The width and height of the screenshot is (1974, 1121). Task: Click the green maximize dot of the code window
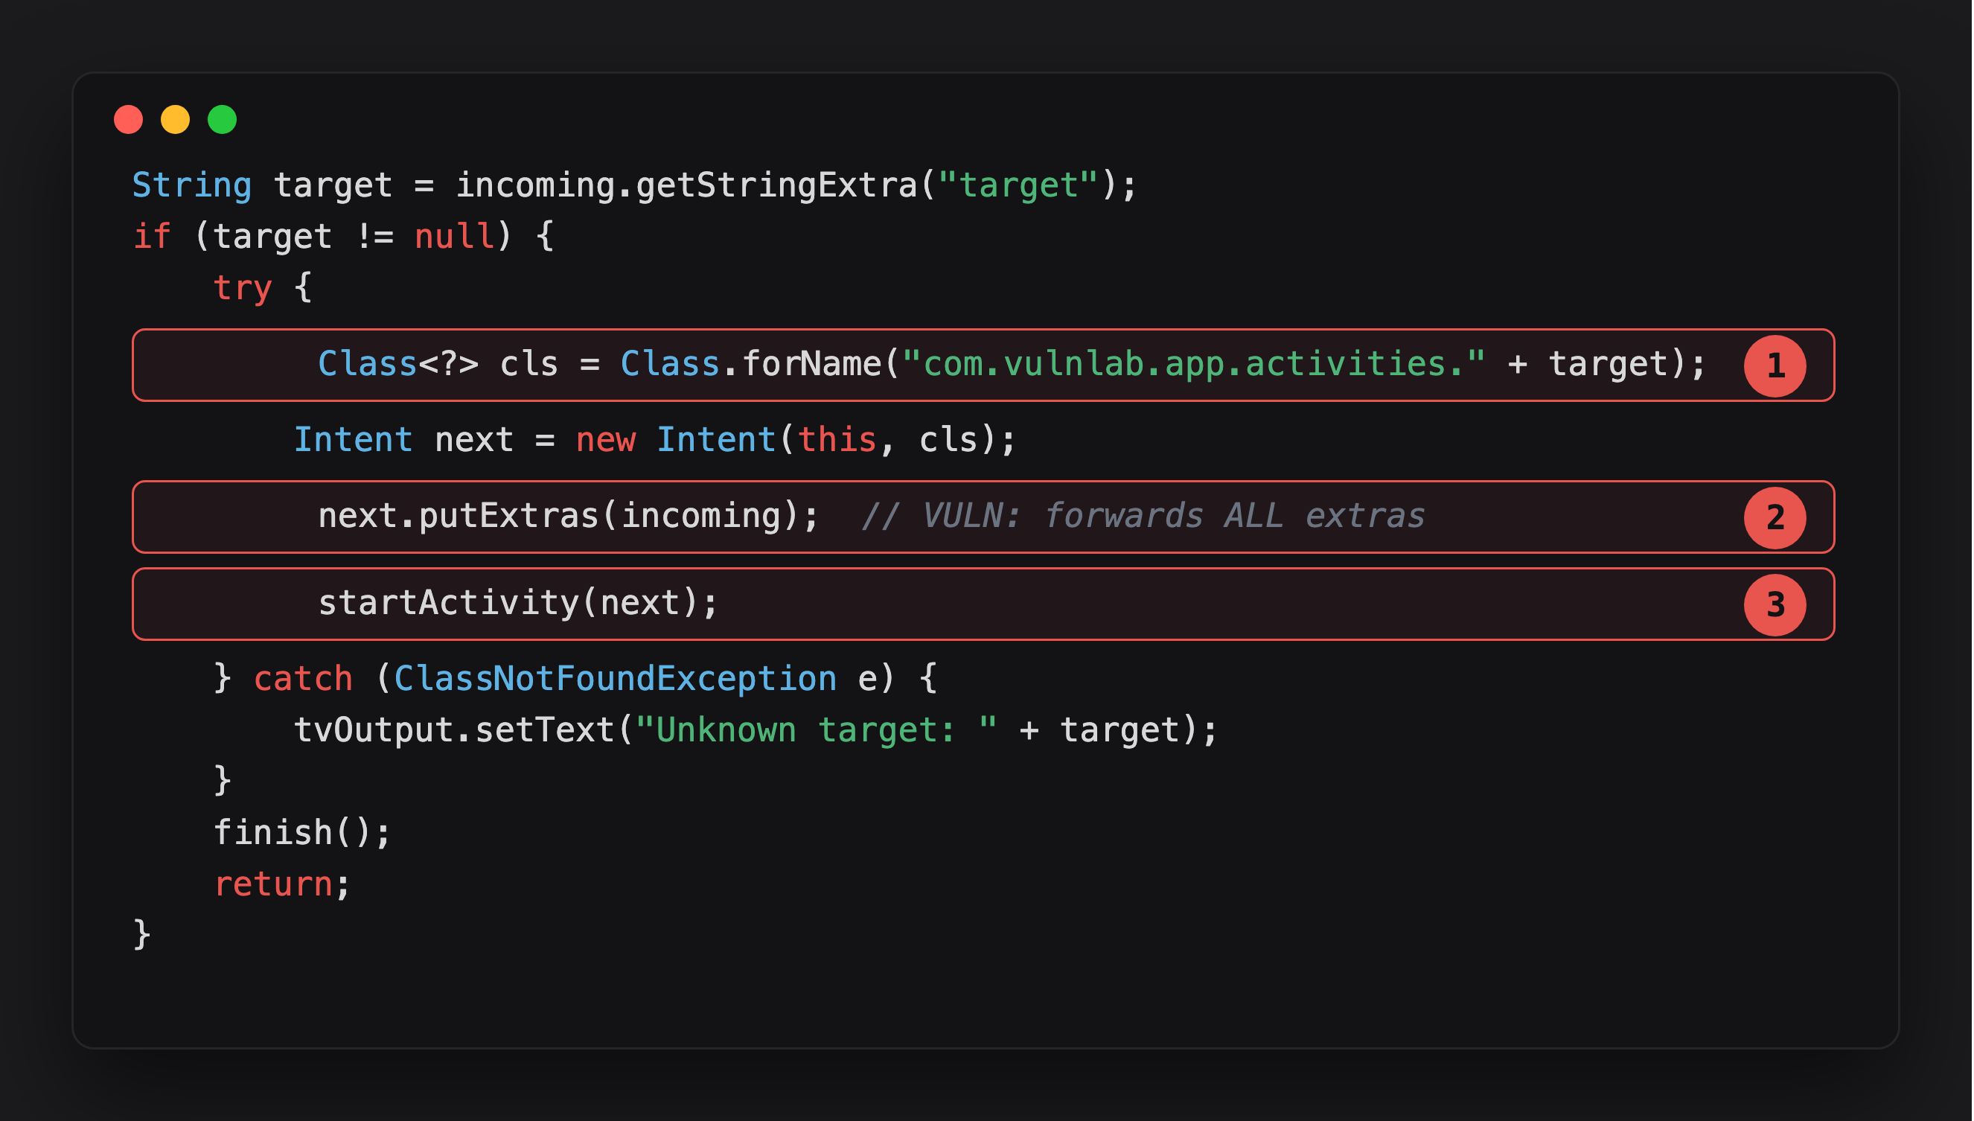pos(223,119)
